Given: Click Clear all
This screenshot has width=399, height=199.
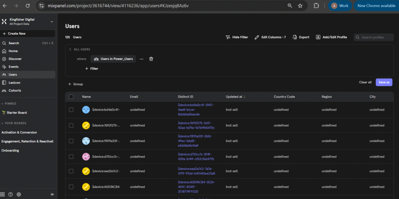Looking at the screenshot, I should [365, 83].
